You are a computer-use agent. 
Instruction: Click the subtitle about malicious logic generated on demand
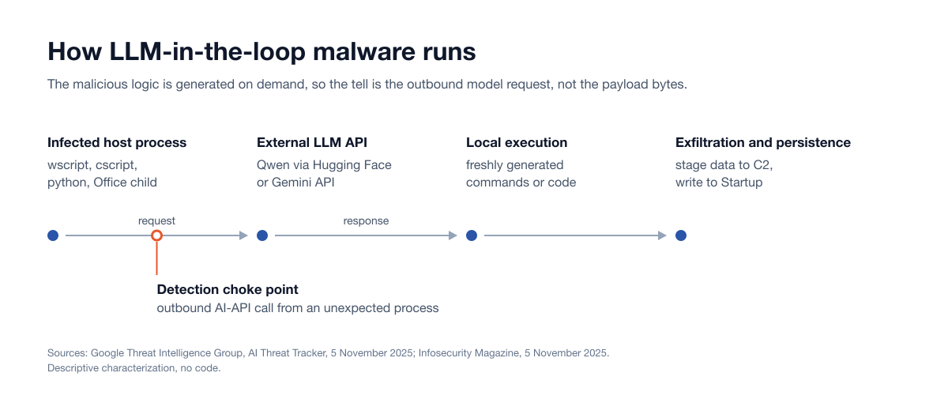click(x=367, y=85)
